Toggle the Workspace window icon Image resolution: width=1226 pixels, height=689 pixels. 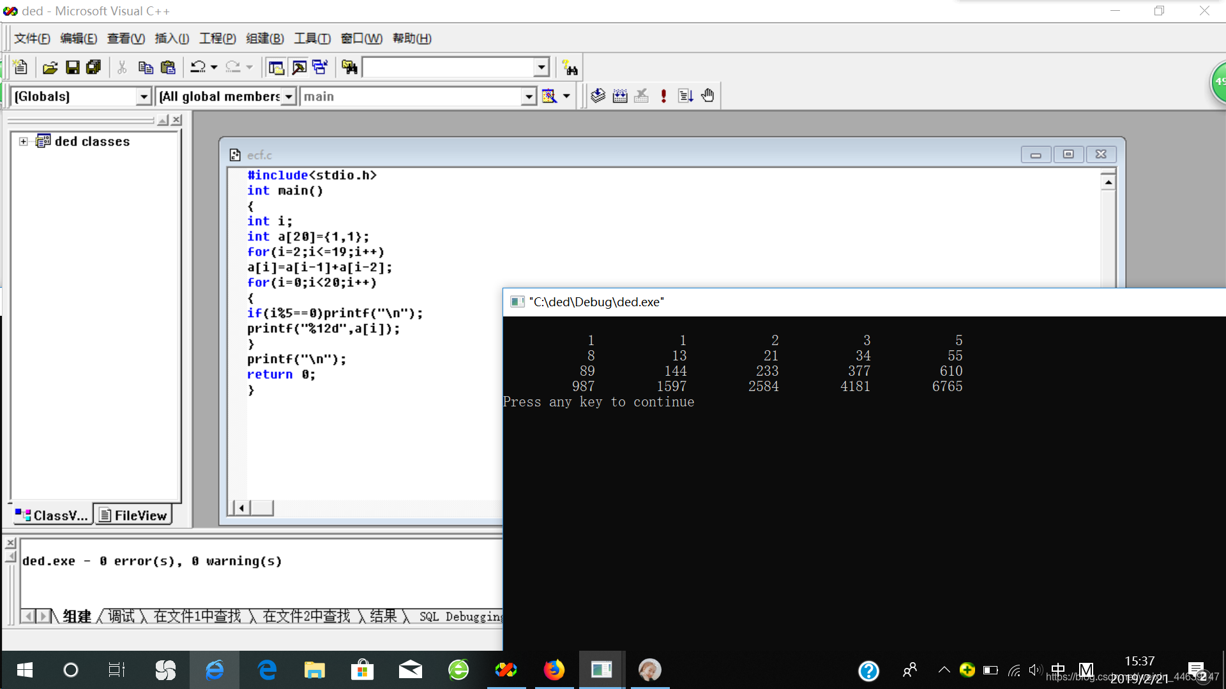[x=276, y=67]
